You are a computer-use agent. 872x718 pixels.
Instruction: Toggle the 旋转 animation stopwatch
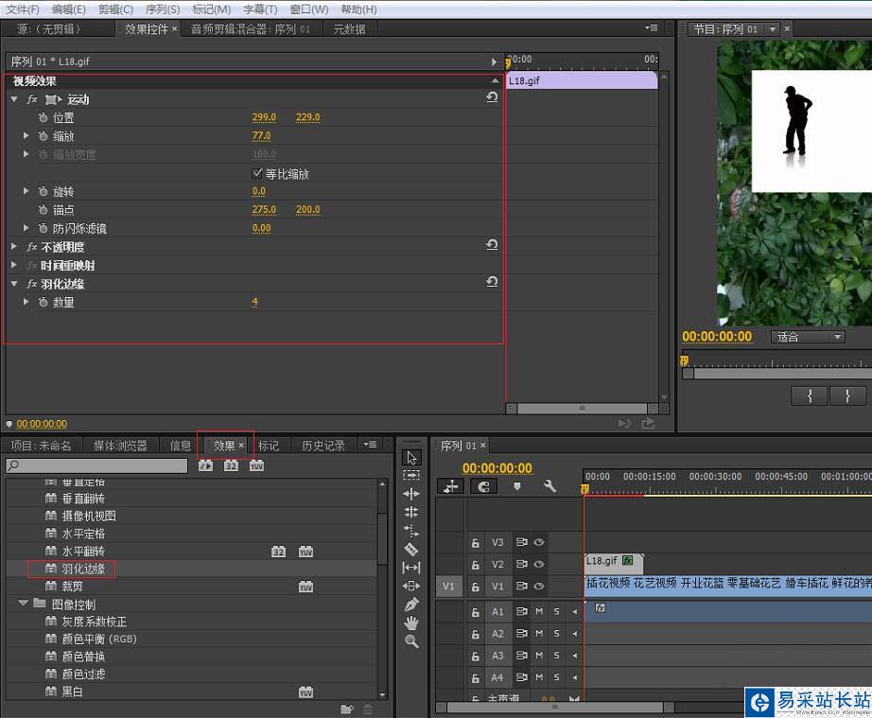coord(43,191)
